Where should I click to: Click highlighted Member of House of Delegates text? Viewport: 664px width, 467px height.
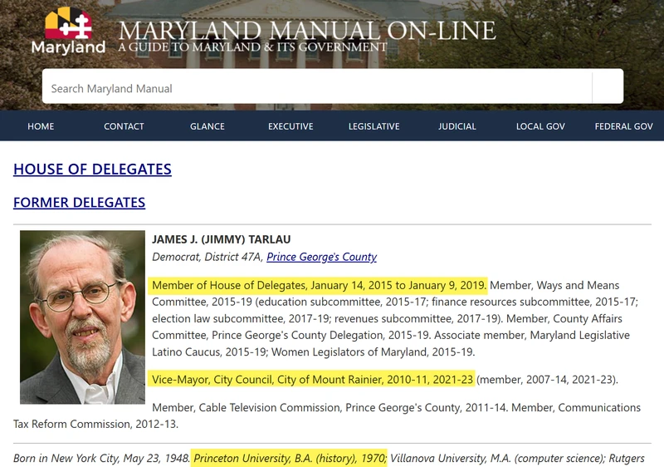pos(319,285)
